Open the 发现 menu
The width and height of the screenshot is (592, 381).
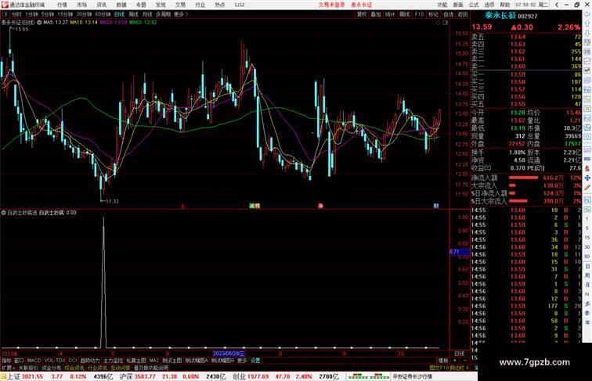161,5
